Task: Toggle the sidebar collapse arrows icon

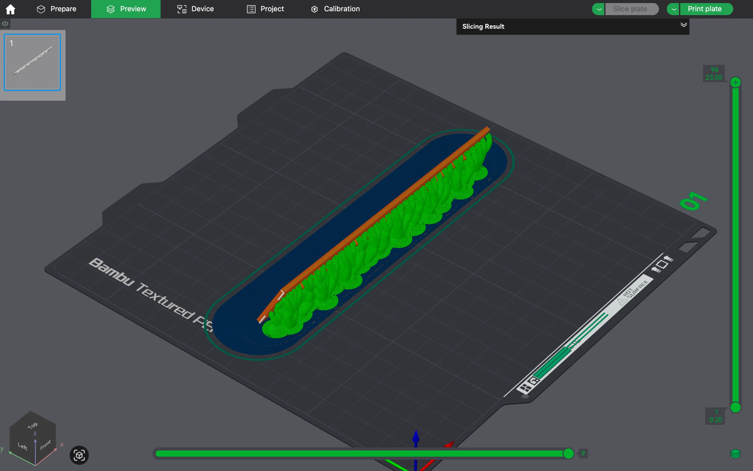Action: point(5,24)
